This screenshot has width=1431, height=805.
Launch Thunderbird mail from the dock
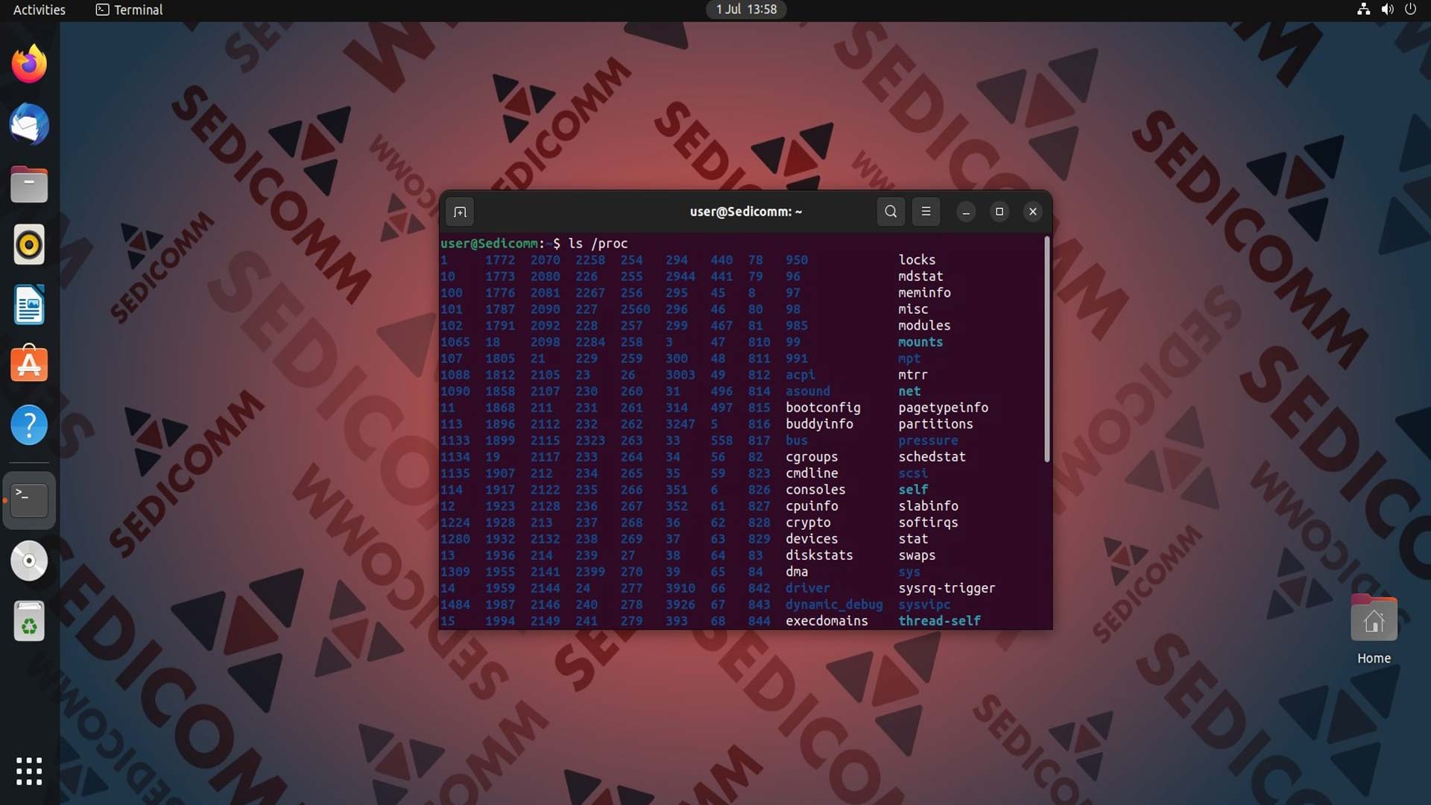click(x=29, y=124)
